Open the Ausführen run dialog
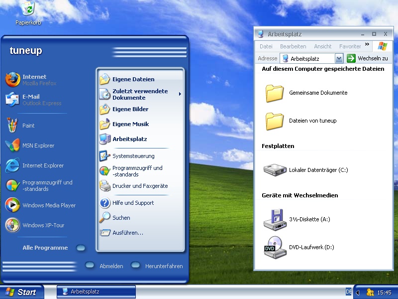The height and width of the screenshot is (299, 398). [121, 233]
